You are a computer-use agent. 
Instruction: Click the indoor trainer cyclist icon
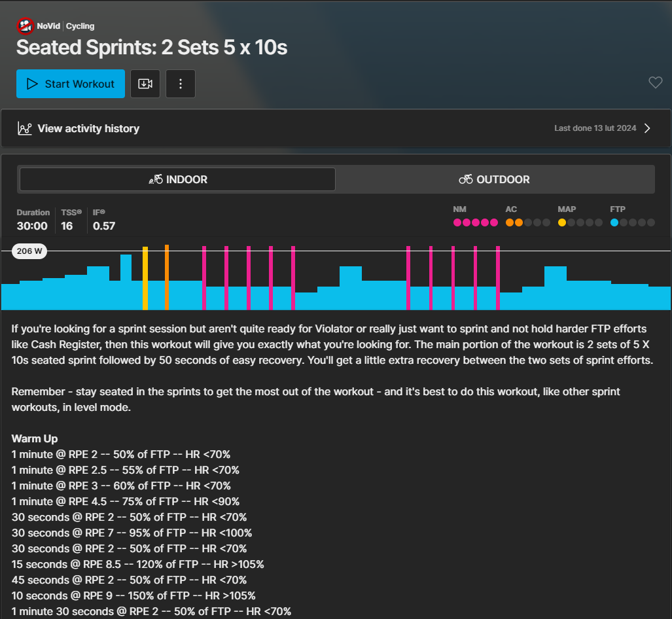pos(156,179)
